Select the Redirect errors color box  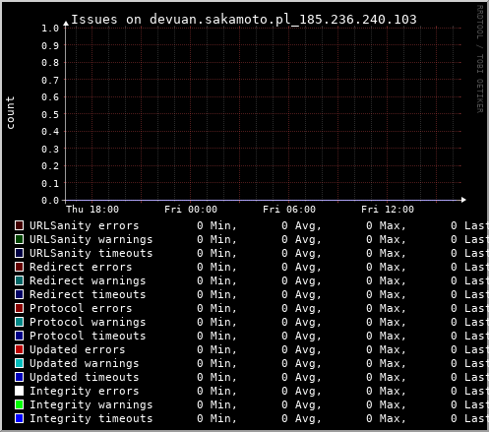click(x=19, y=267)
